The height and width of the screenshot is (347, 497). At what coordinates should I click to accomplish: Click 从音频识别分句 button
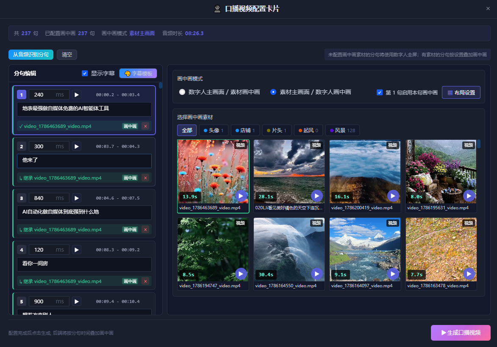point(31,55)
